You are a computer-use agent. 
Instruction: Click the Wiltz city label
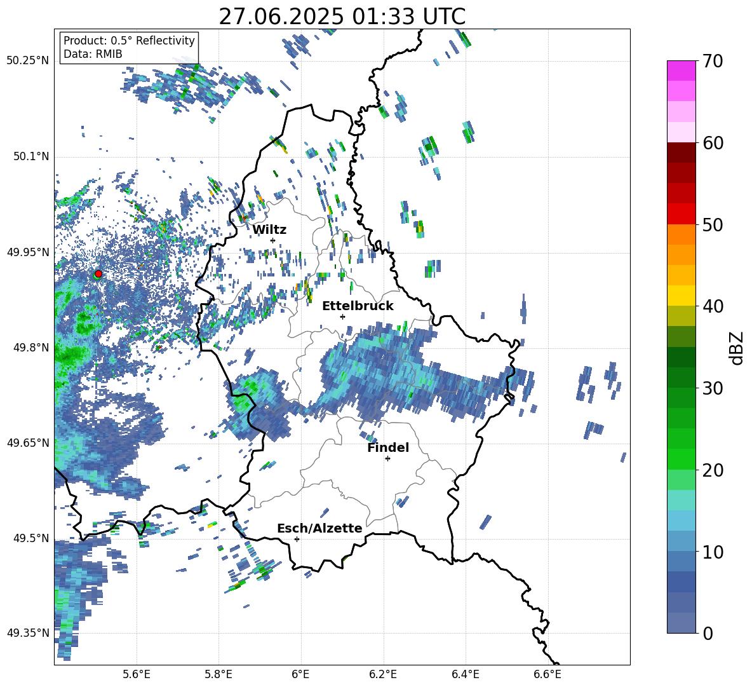click(269, 230)
